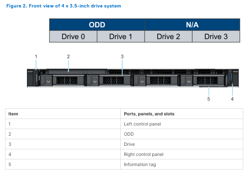246x172 pixels.
Task: Click callout number 1 above server
Action: click(x=36, y=57)
